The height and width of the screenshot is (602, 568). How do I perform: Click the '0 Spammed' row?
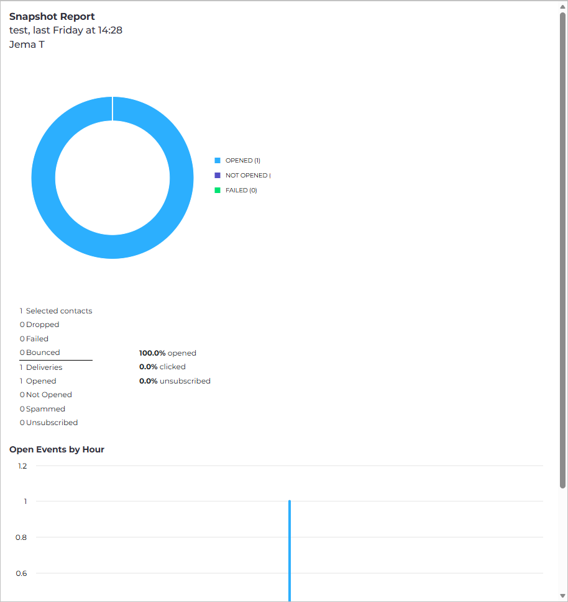(x=43, y=409)
